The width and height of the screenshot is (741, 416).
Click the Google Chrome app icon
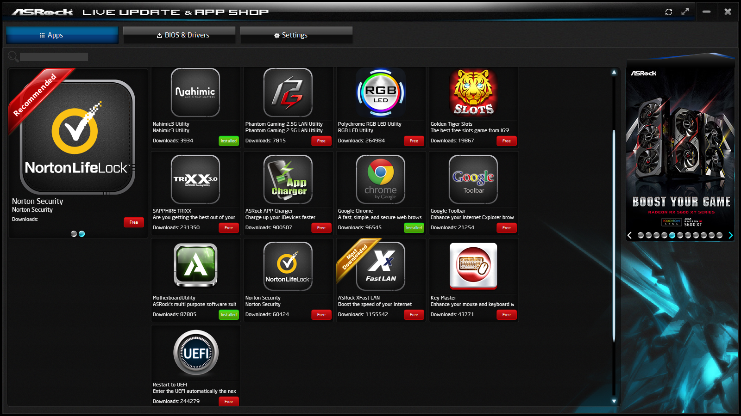(381, 179)
